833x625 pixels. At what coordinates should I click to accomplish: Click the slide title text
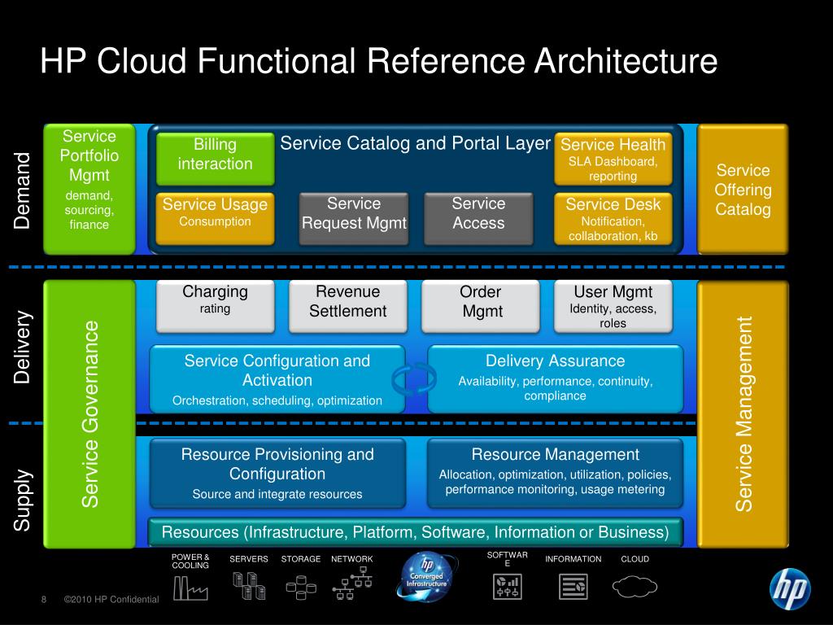coord(379,60)
